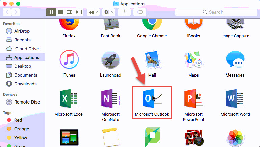
Task: Open the iTunes app icon
Action: click(x=69, y=59)
